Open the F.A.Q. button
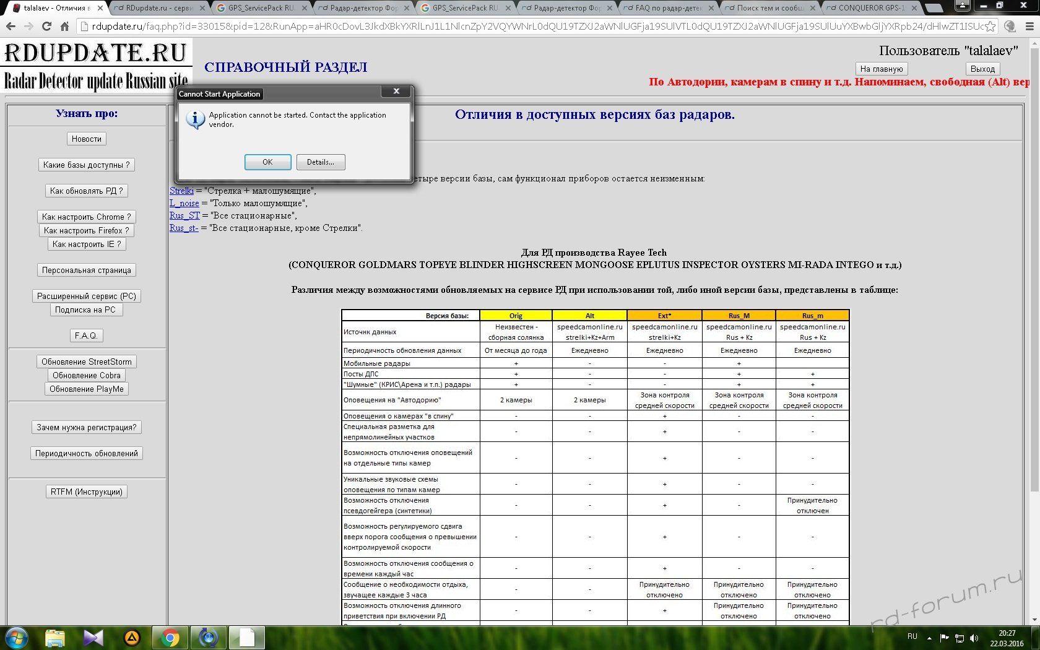Screen dimensions: 1040x650 click(86, 336)
